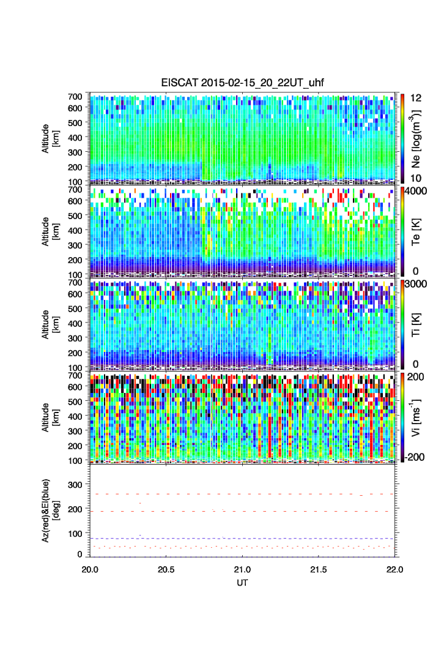Image resolution: width=433 pixels, height=650 pixels.
Task: Click the Ne electron density color bar
Action: coord(402,138)
